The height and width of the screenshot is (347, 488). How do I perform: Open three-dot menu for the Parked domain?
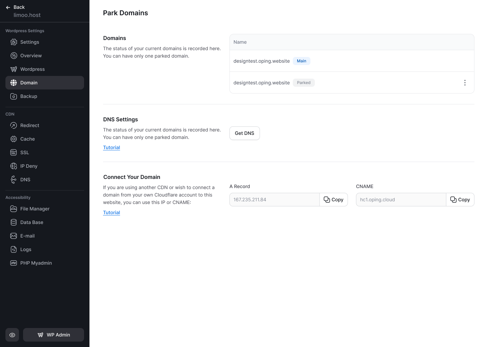pyautogui.click(x=465, y=83)
